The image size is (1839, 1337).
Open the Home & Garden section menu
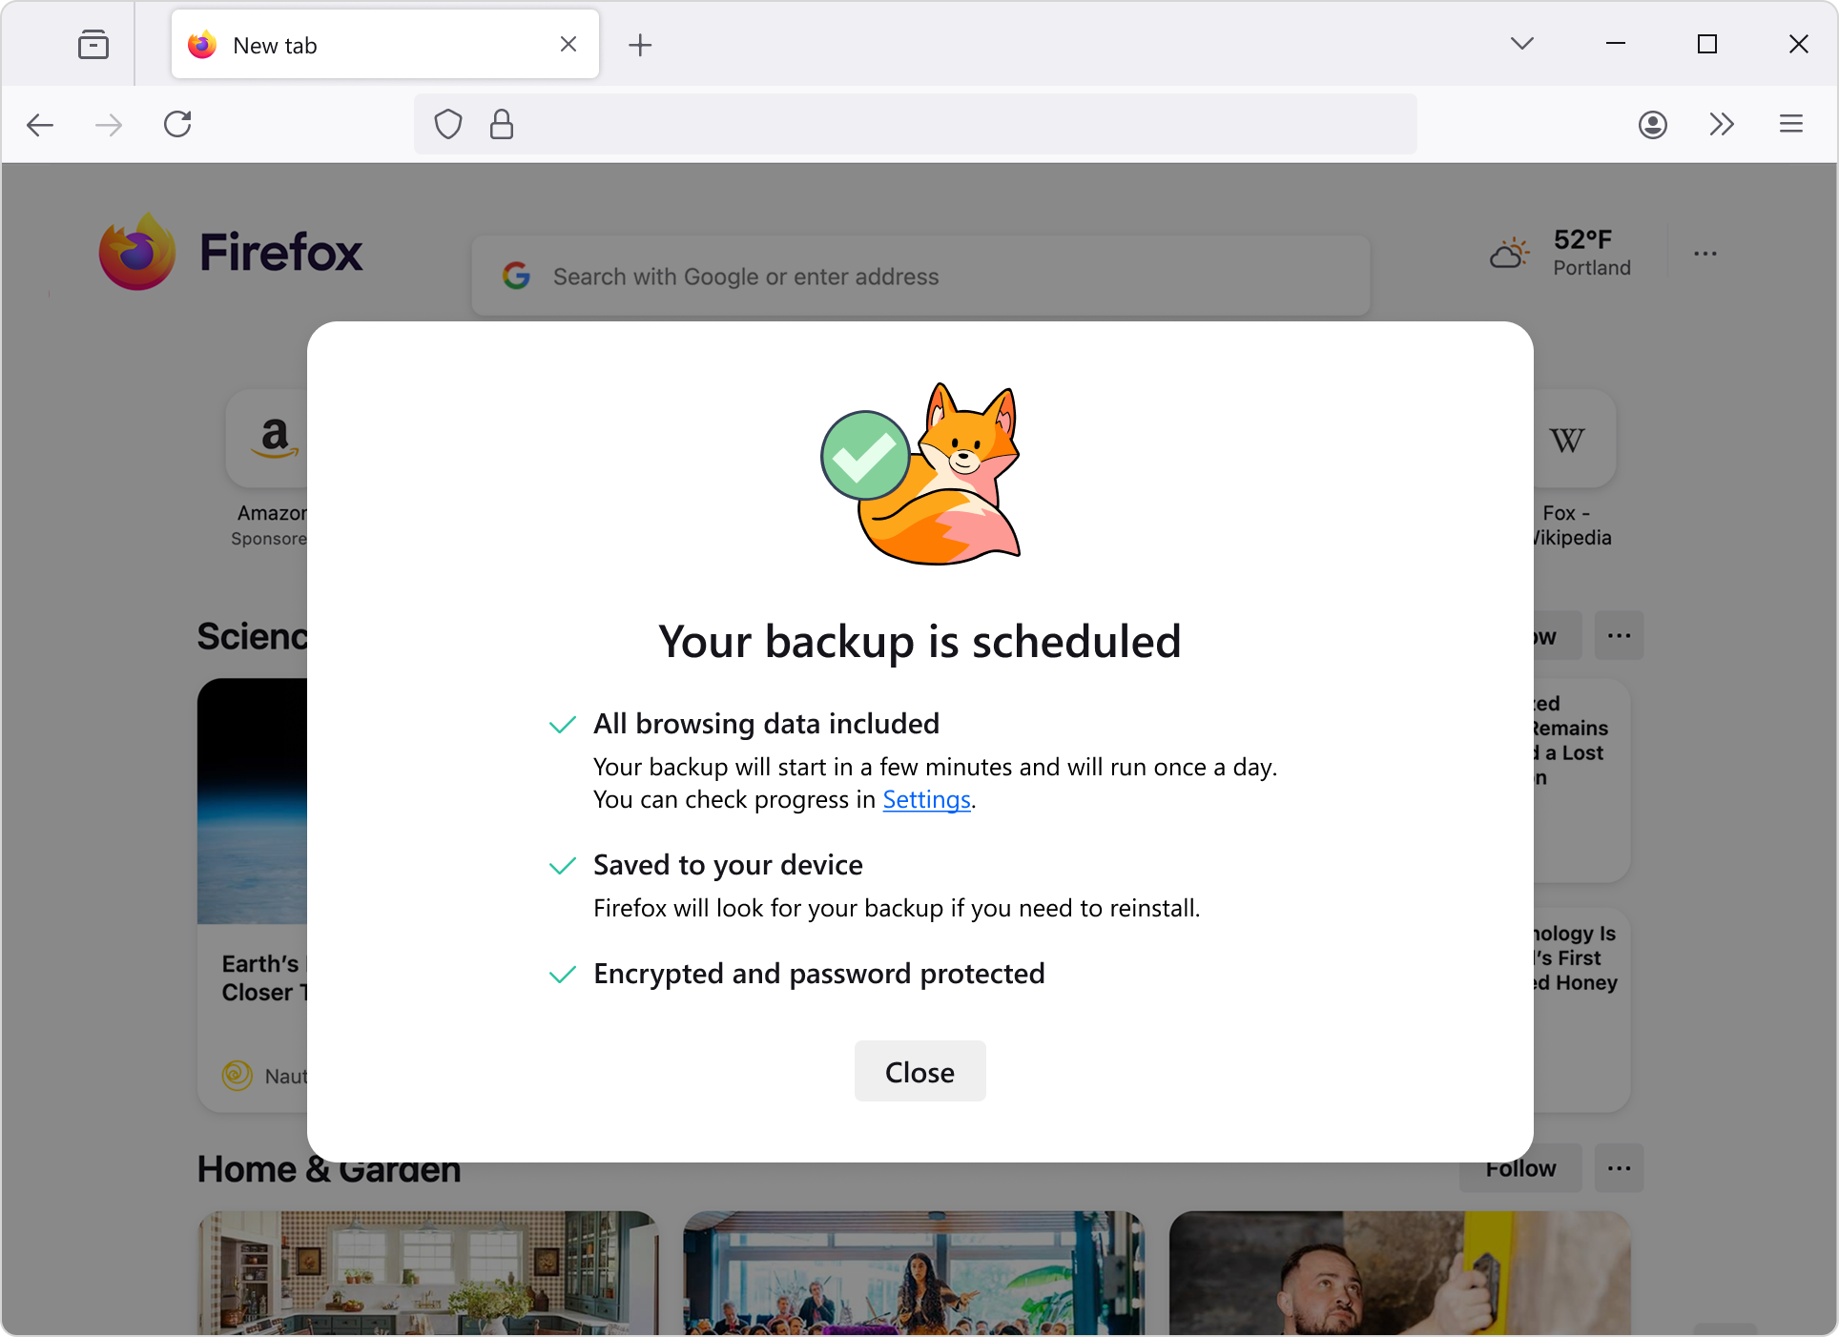(1619, 1168)
